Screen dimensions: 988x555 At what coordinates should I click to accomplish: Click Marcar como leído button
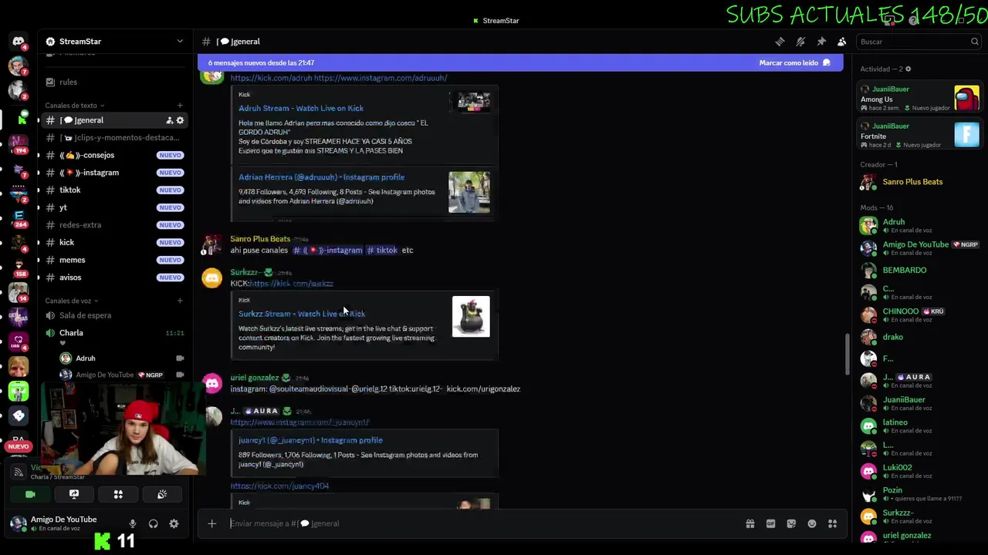pyautogui.click(x=794, y=62)
